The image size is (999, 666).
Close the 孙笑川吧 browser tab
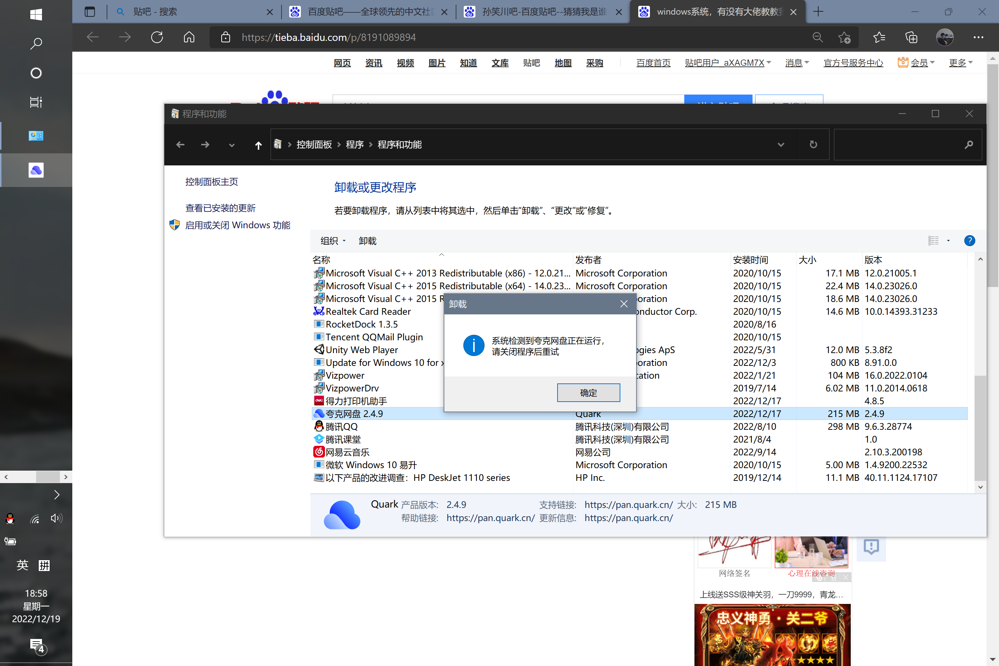619,12
